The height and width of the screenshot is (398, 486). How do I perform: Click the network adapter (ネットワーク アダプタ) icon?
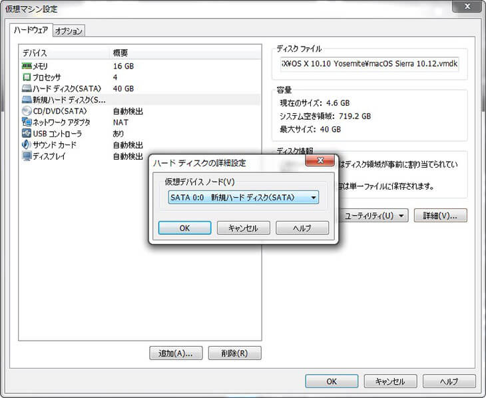[x=27, y=122]
